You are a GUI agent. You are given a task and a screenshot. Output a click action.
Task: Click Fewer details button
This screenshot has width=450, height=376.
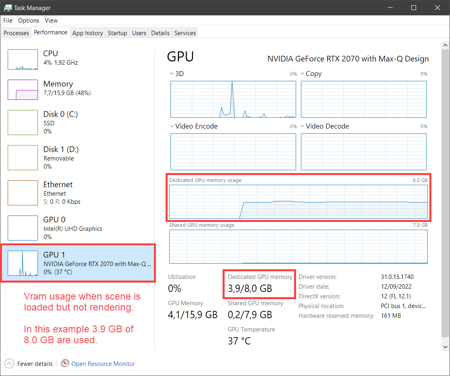coord(35,363)
